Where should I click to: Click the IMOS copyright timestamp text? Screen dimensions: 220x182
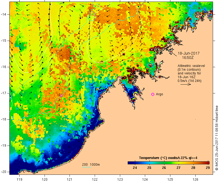click(x=217, y=138)
